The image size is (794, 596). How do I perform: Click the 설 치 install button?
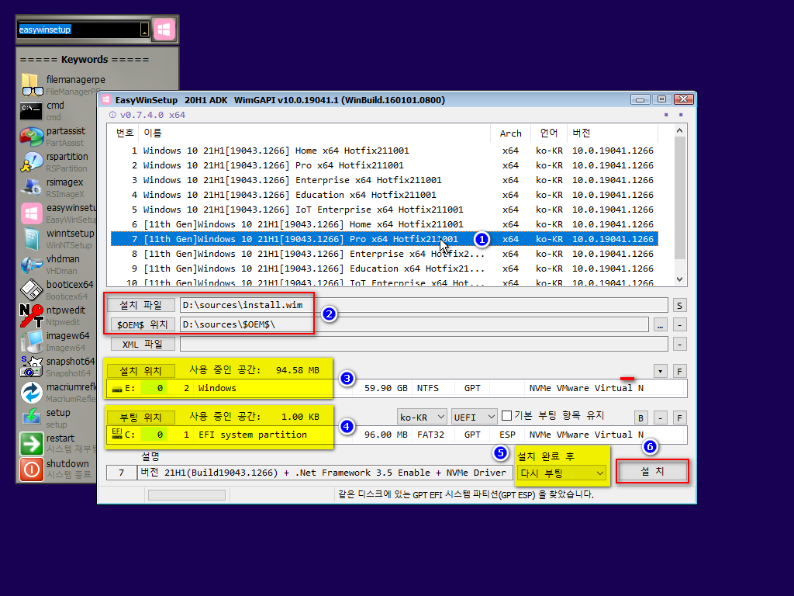click(653, 472)
